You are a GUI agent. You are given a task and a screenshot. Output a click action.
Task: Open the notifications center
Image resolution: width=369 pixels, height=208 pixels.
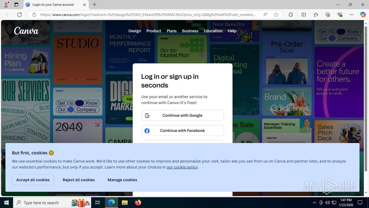tap(360, 203)
